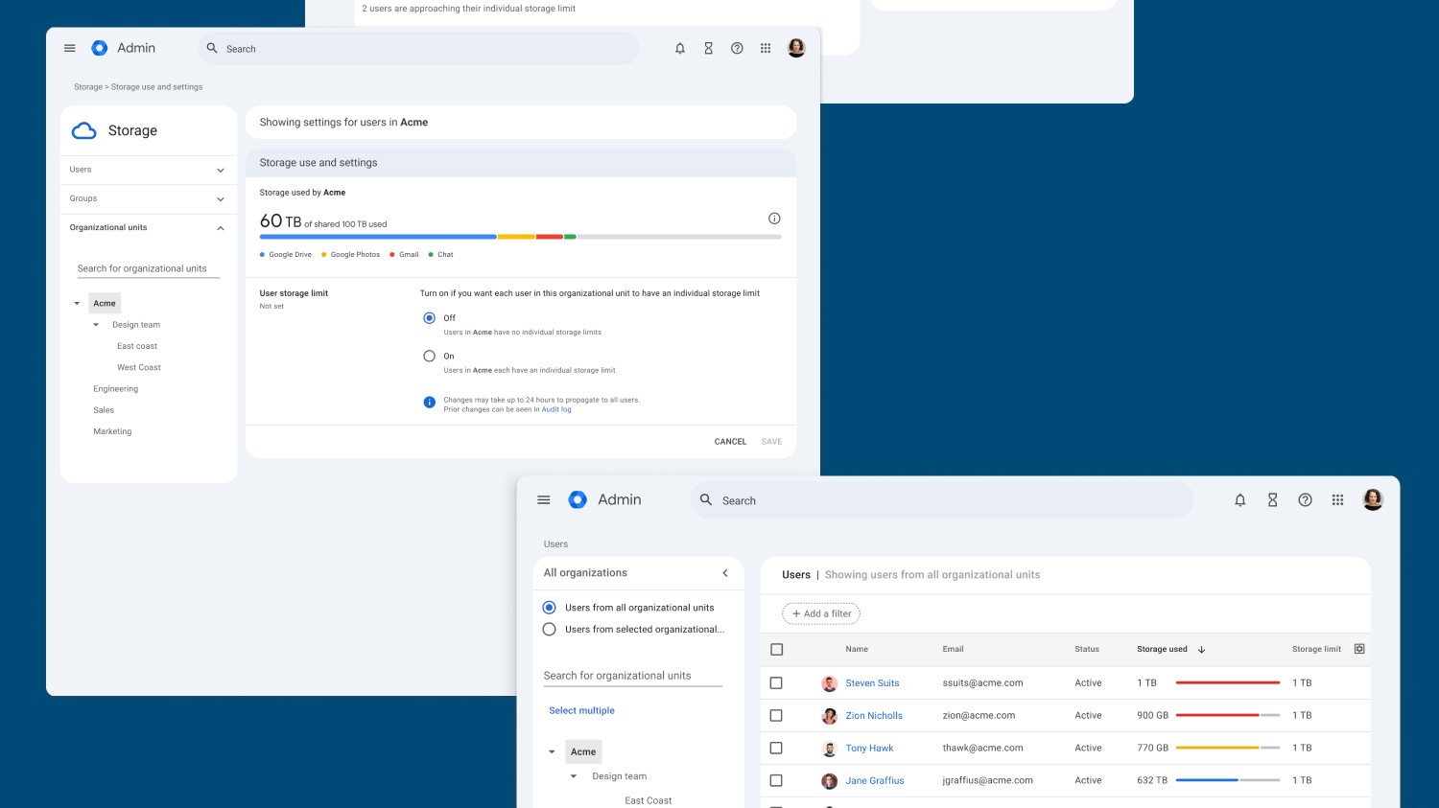Select the On radio for user storage limit
This screenshot has height=808, width=1439.
(x=430, y=356)
